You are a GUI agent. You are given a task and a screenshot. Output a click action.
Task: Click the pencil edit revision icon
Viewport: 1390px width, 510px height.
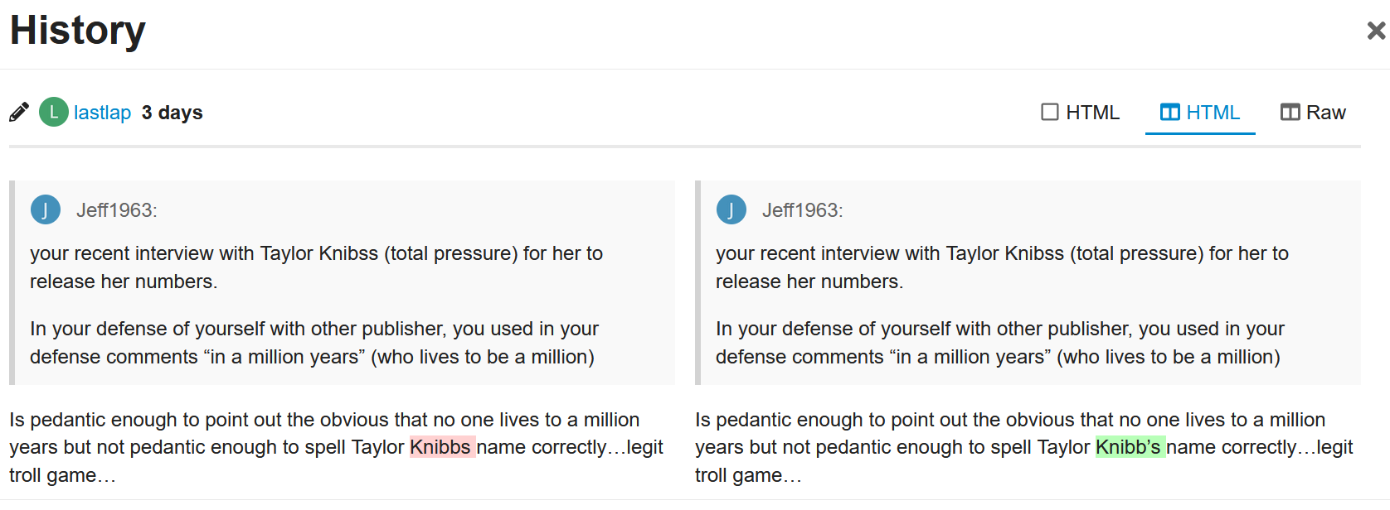[x=18, y=112]
